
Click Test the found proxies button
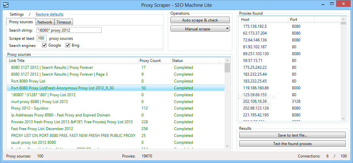(292, 144)
